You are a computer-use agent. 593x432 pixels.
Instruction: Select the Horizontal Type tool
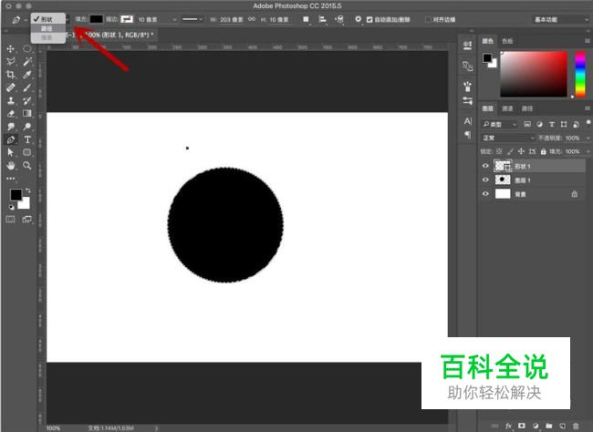pyautogui.click(x=27, y=140)
